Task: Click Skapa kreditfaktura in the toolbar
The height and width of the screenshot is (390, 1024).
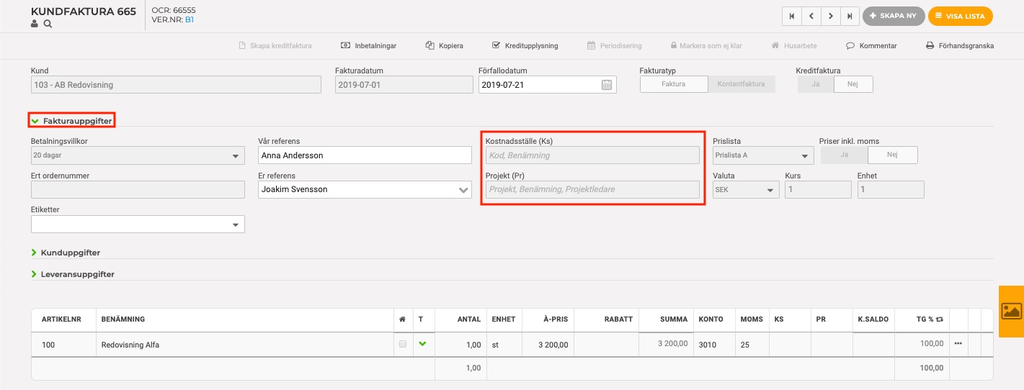Action: 275,45
